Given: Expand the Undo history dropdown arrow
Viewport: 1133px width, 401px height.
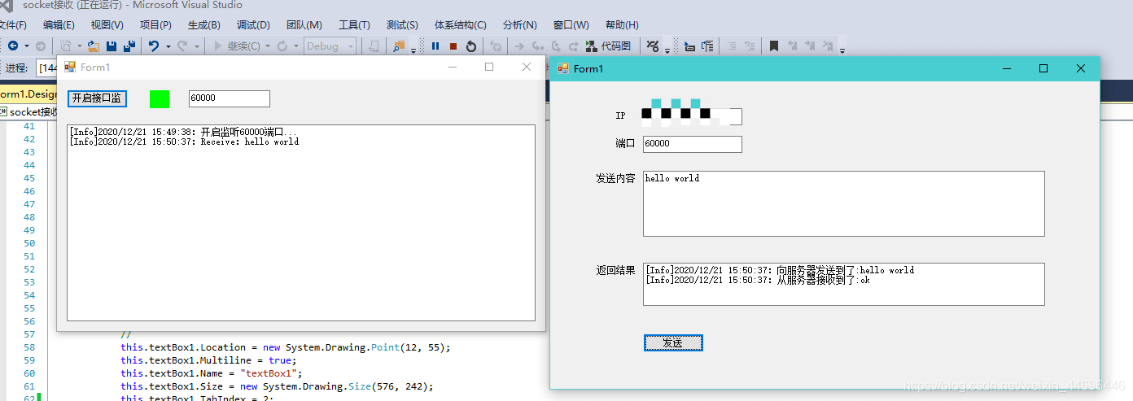Looking at the screenshot, I should (x=168, y=46).
